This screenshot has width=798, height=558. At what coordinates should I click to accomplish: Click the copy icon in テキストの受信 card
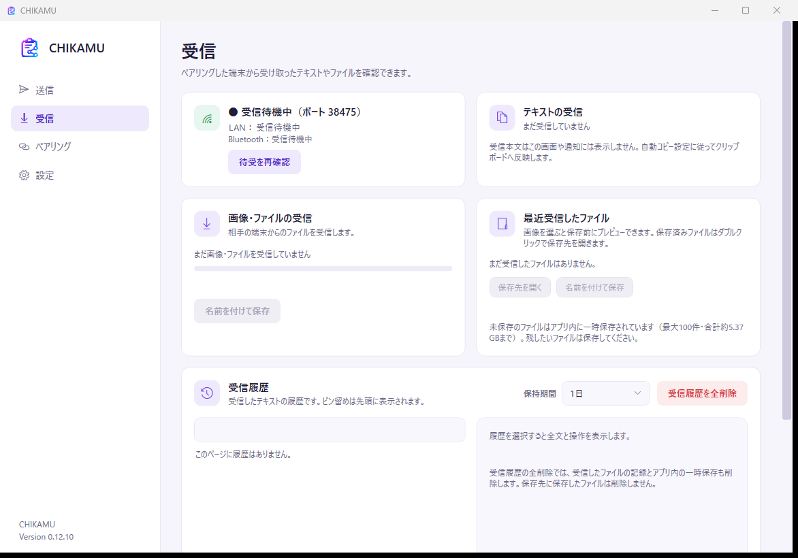point(502,118)
